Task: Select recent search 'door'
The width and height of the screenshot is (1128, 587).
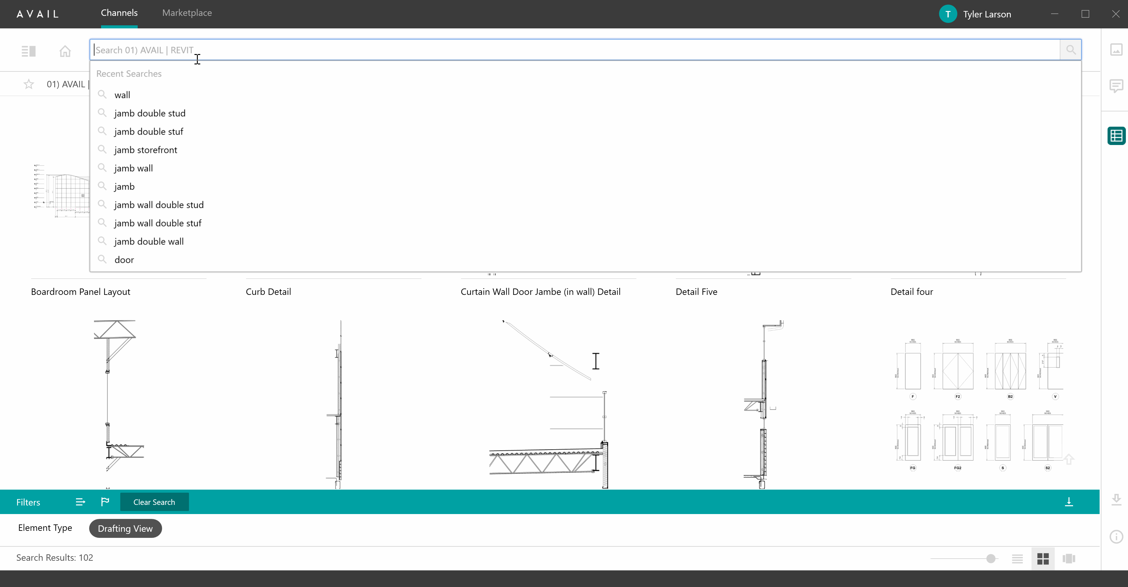Action: click(x=124, y=259)
